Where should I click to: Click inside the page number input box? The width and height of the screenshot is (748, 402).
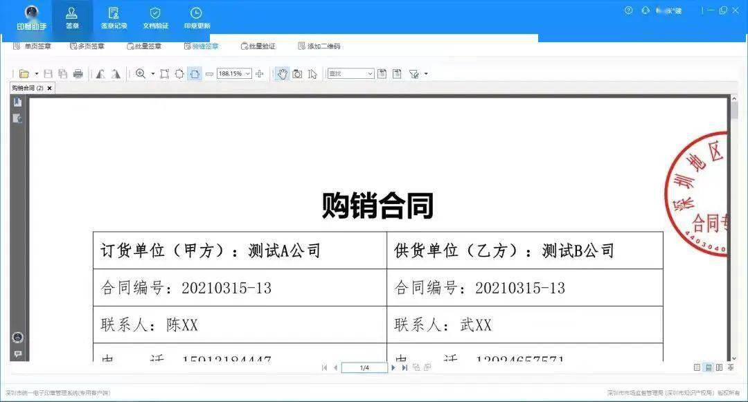click(364, 367)
